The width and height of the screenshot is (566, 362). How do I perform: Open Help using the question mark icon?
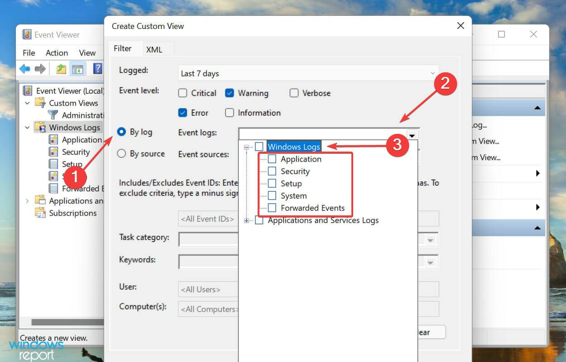click(97, 68)
